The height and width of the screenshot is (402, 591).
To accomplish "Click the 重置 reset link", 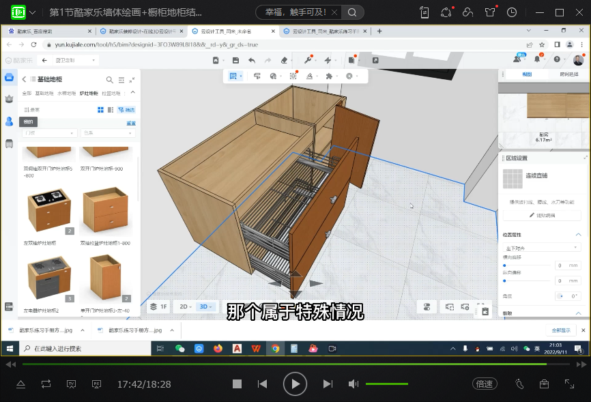I will click(x=131, y=123).
